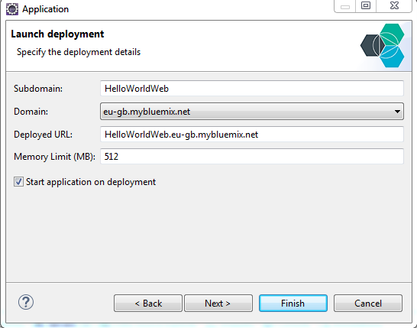Close the Application dialog with the X

(394, 6)
